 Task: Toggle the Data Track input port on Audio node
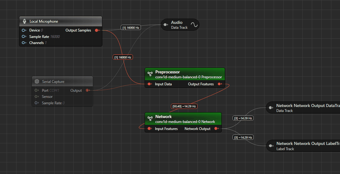coord(166,24)
